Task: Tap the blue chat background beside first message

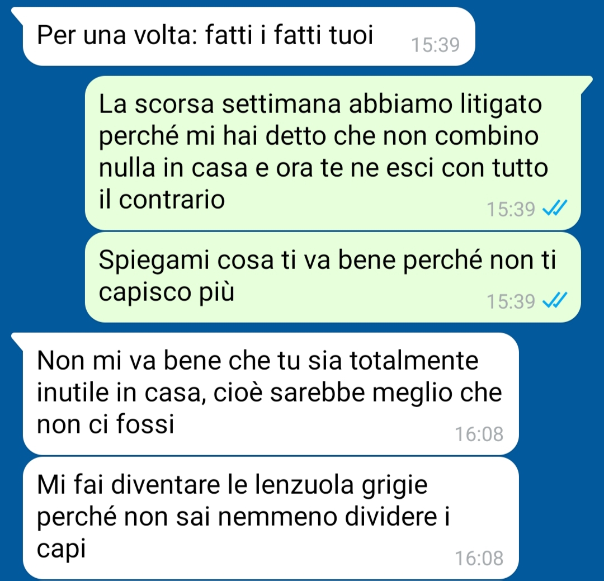Action: (x=539, y=37)
